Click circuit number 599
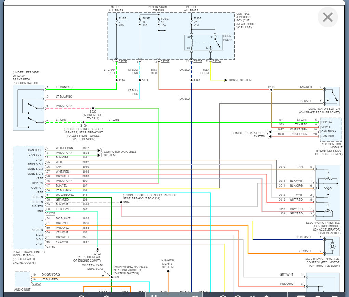349x297 pixels. (85, 181)
